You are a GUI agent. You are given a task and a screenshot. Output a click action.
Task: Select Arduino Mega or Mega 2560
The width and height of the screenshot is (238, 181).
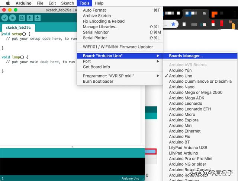pos(200,92)
